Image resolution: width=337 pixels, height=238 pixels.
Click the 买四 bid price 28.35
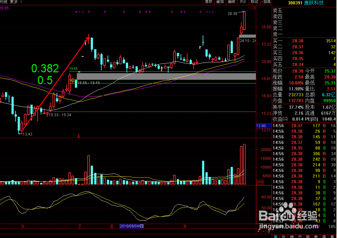pyautogui.click(x=298, y=59)
